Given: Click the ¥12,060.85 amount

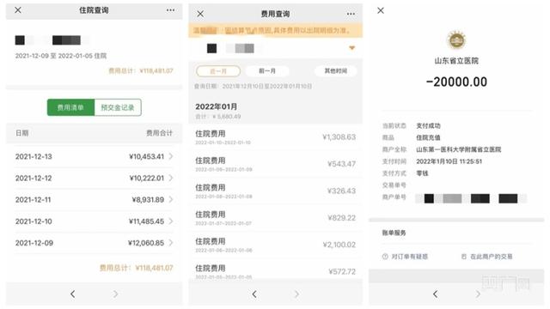Looking at the screenshot, I should (x=146, y=243).
